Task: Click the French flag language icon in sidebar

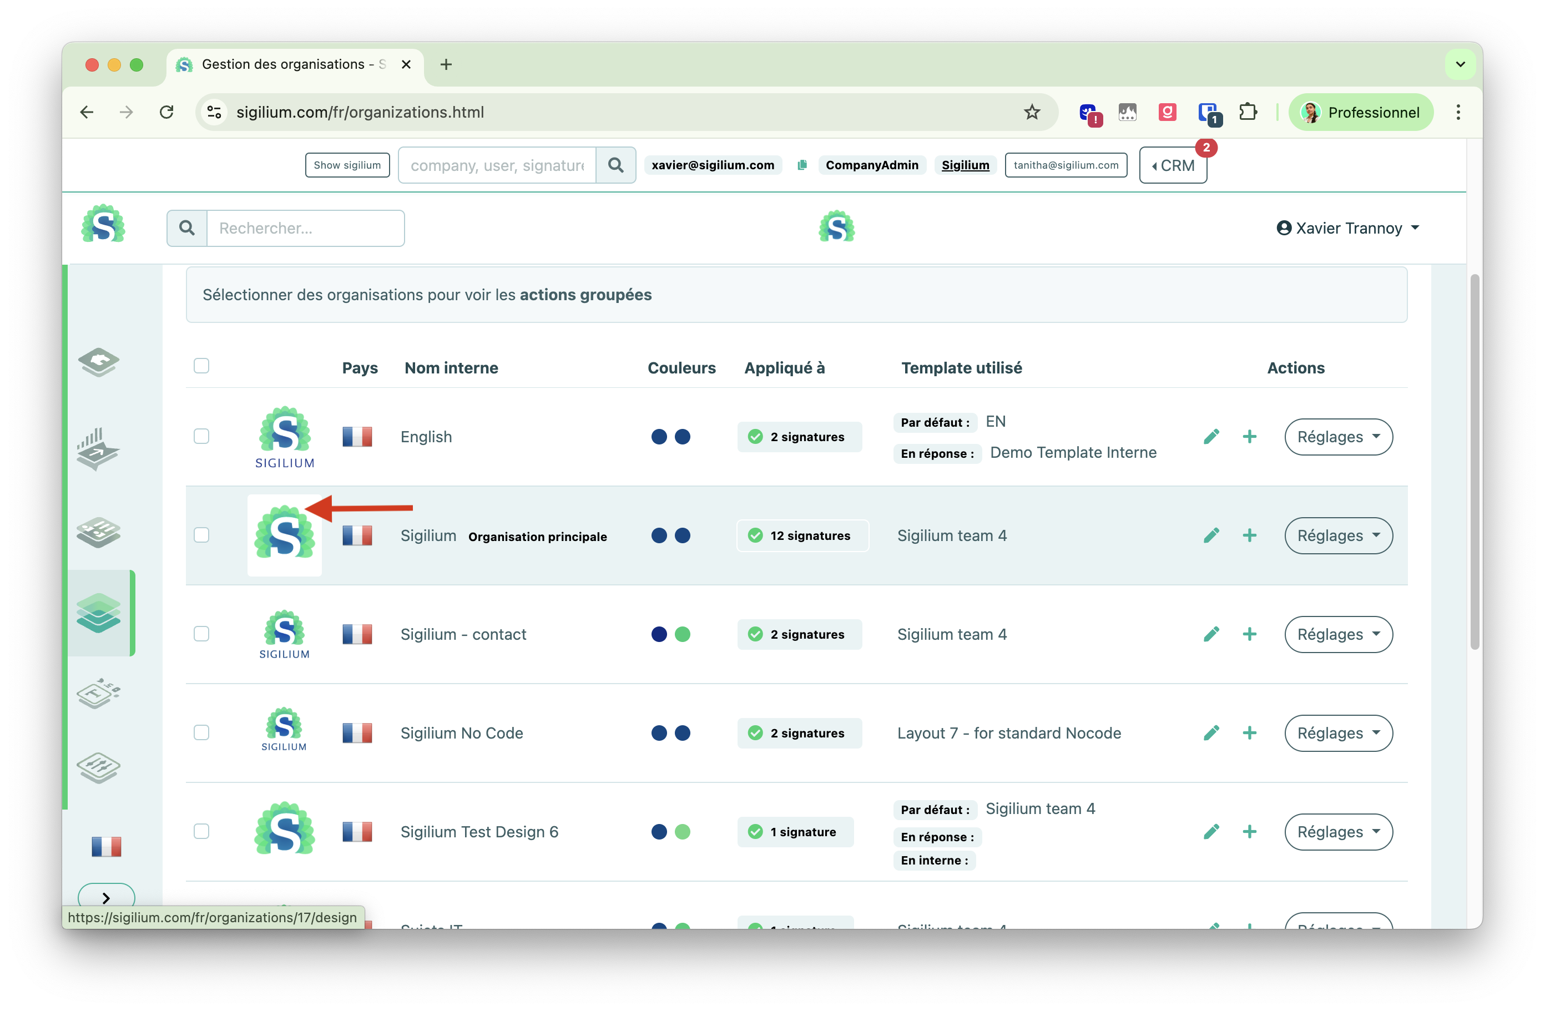Action: point(107,846)
